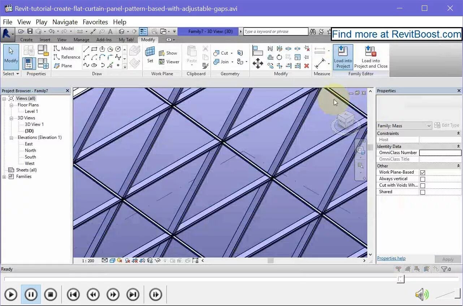
Task: Click the Pause playback button
Action: click(31, 294)
